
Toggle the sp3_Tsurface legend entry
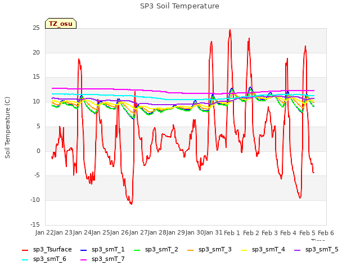[x=47, y=250]
